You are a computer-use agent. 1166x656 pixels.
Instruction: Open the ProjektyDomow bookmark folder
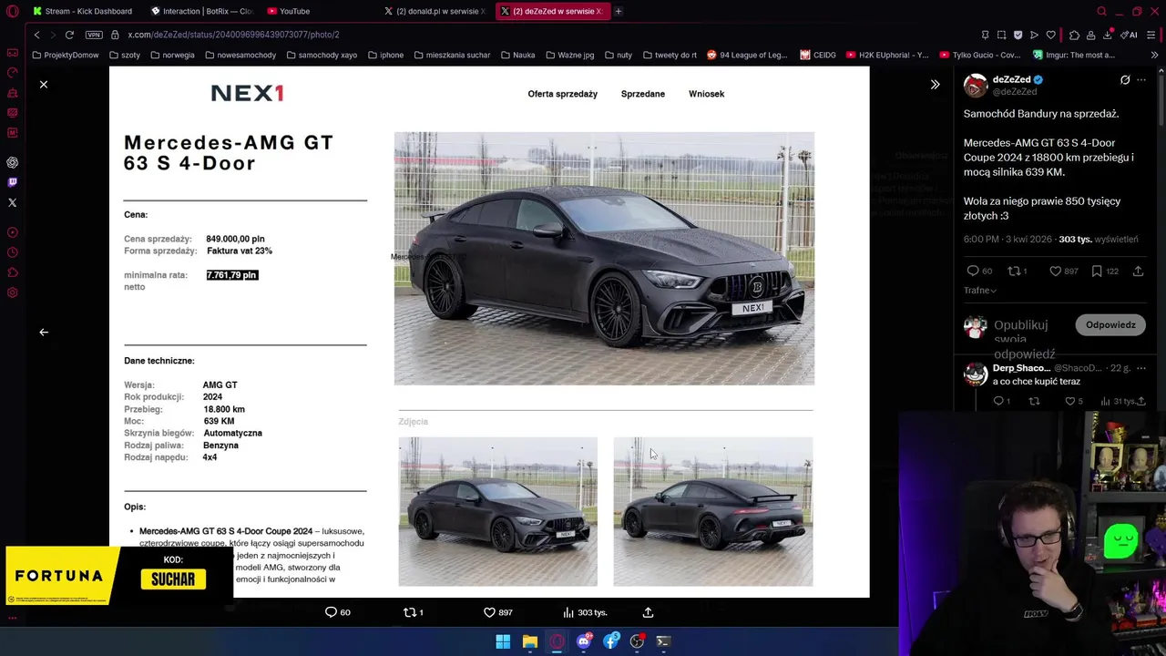65,55
